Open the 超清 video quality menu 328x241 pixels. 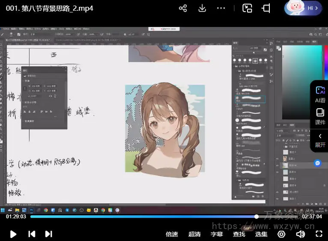coord(194,234)
